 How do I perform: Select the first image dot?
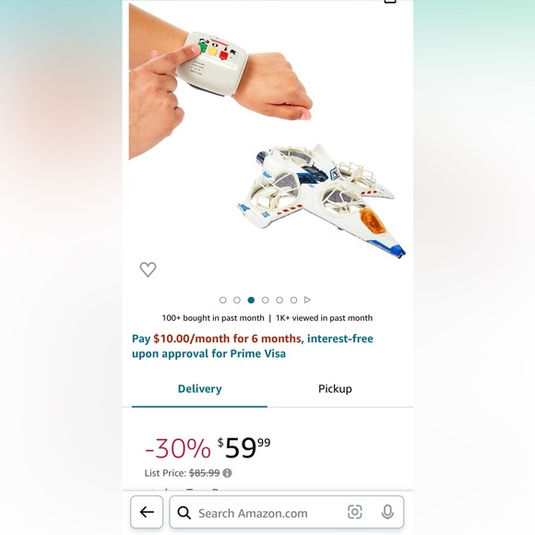click(223, 301)
